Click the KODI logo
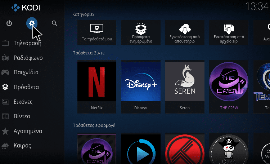270x164 pixels. 26,8
